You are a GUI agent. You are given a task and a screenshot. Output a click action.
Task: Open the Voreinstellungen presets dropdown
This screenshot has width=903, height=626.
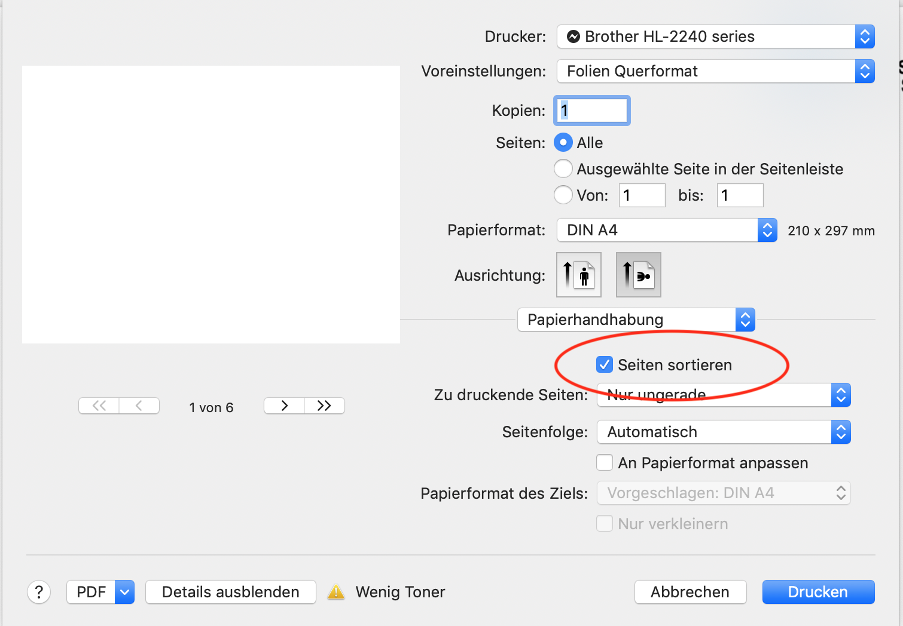tap(716, 71)
